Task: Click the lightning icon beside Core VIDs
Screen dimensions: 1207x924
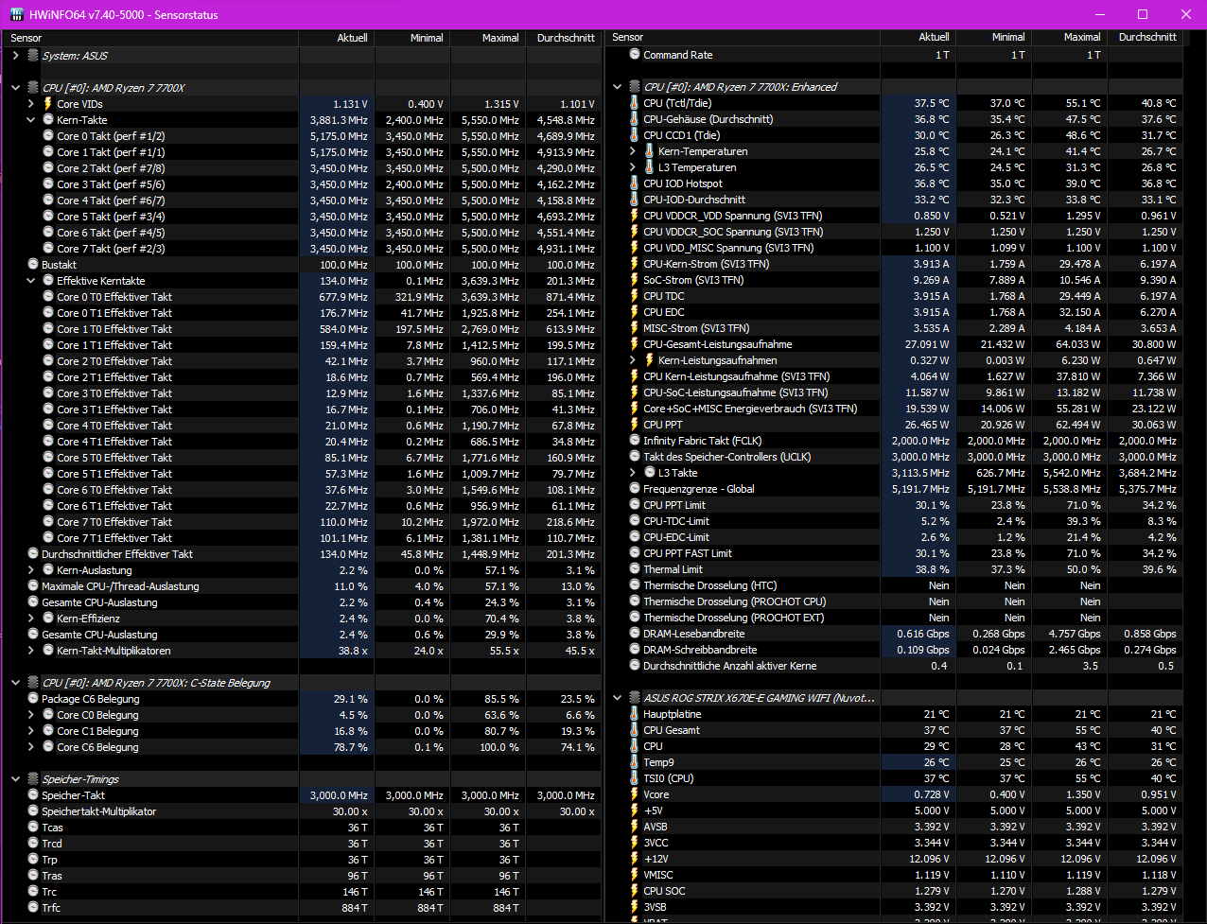Action: pyautogui.click(x=48, y=104)
